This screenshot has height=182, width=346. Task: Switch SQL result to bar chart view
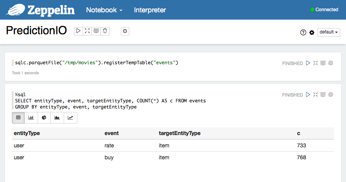31,118
